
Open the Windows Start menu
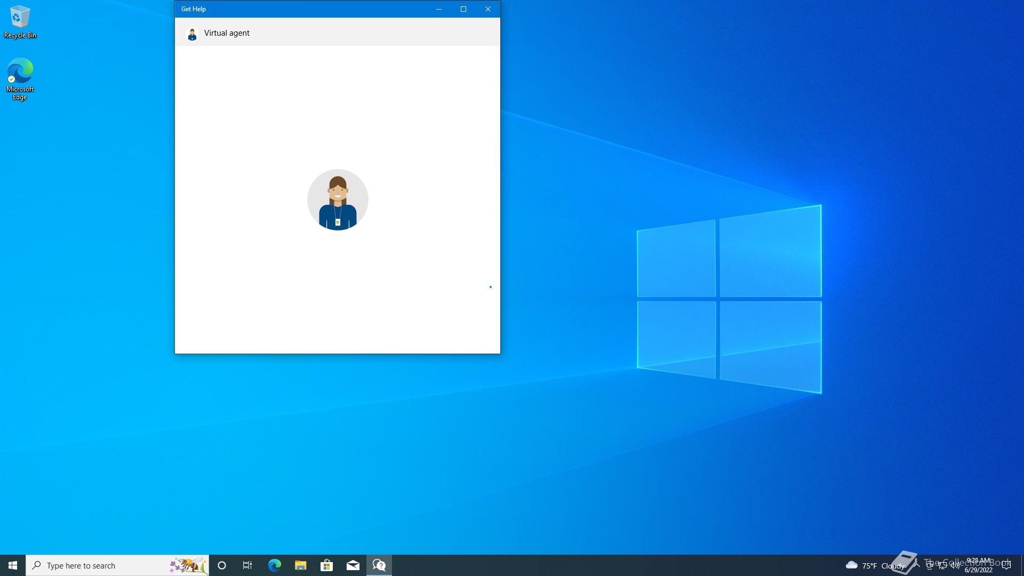click(x=13, y=565)
